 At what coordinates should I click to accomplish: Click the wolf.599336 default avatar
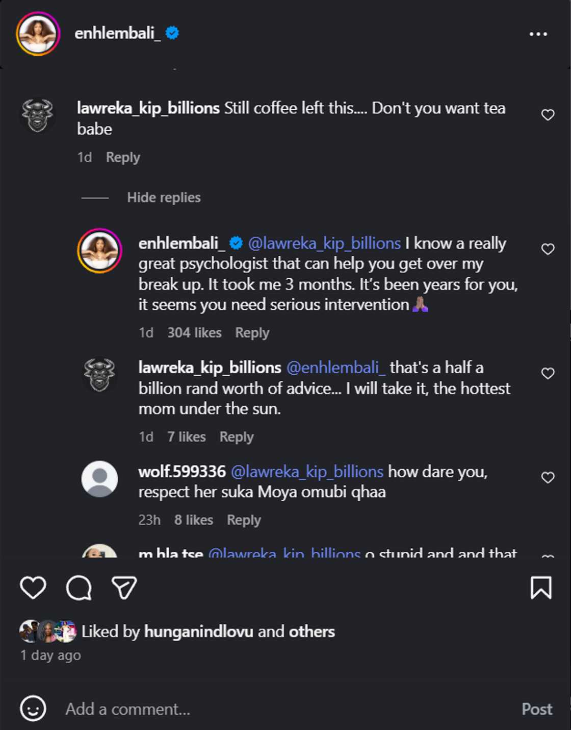(x=100, y=479)
